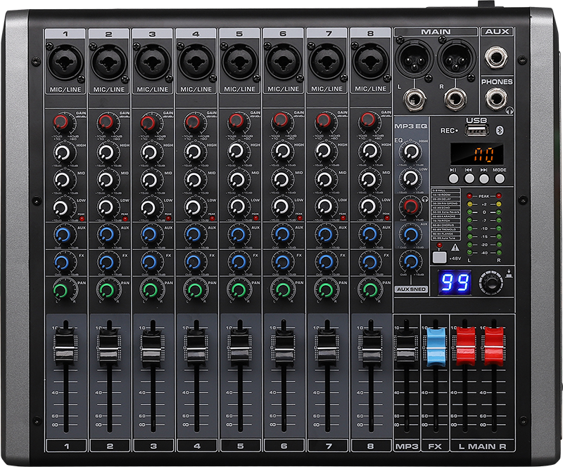Click the MAIN right XLR output
This screenshot has width=563, height=467.
coord(457,58)
